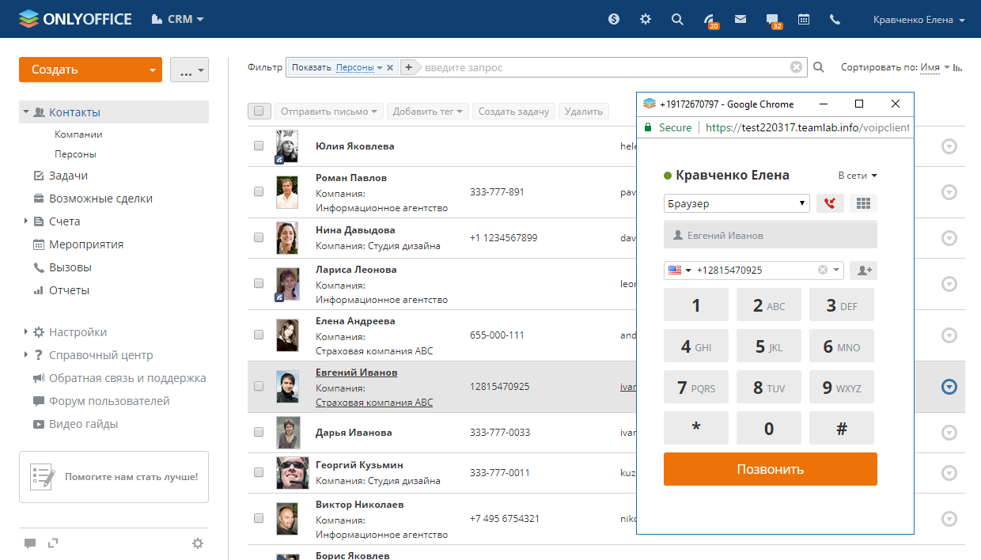The image size is (981, 560).
Task: Open Задачи in the left sidebar
Action: tap(68, 176)
